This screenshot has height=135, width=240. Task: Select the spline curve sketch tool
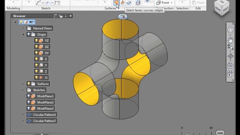tap(39, 3)
